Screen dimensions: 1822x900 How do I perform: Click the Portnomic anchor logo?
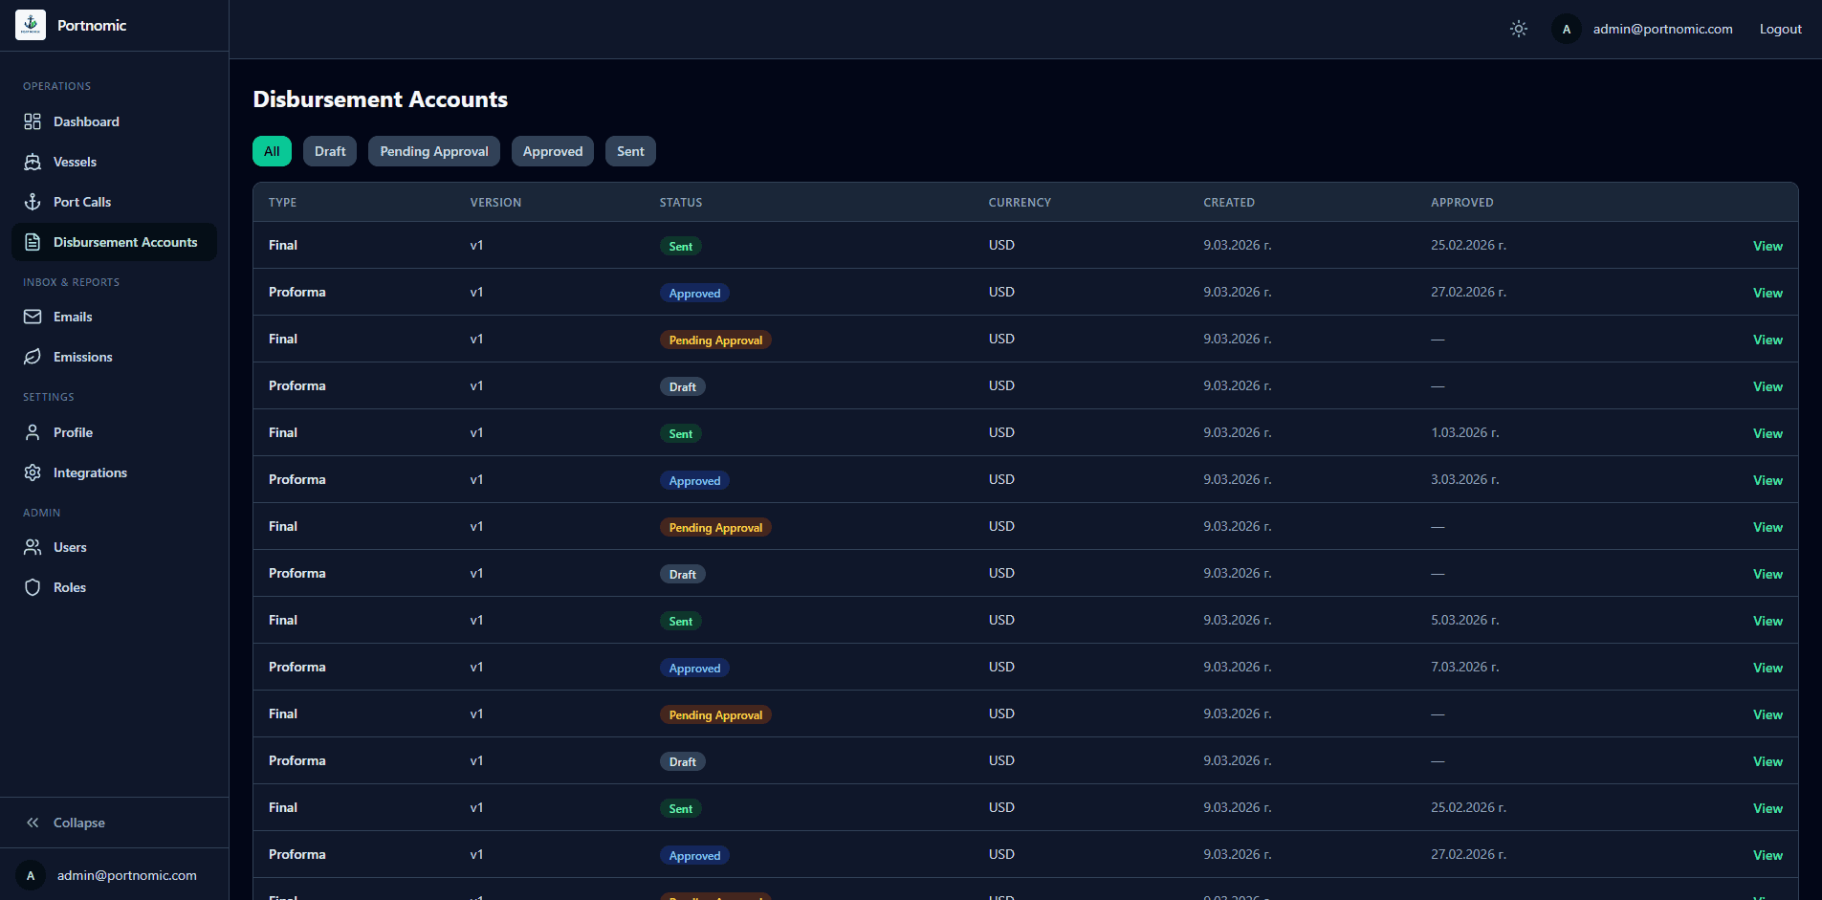click(x=31, y=25)
